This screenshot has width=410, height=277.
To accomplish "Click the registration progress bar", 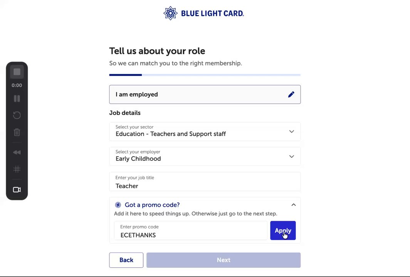I will coord(205,75).
